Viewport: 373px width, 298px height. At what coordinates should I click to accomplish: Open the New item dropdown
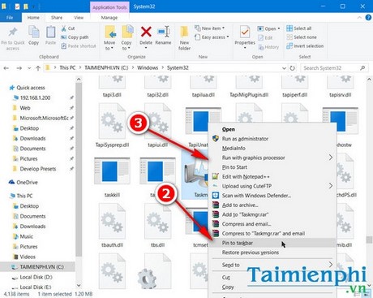210,28
